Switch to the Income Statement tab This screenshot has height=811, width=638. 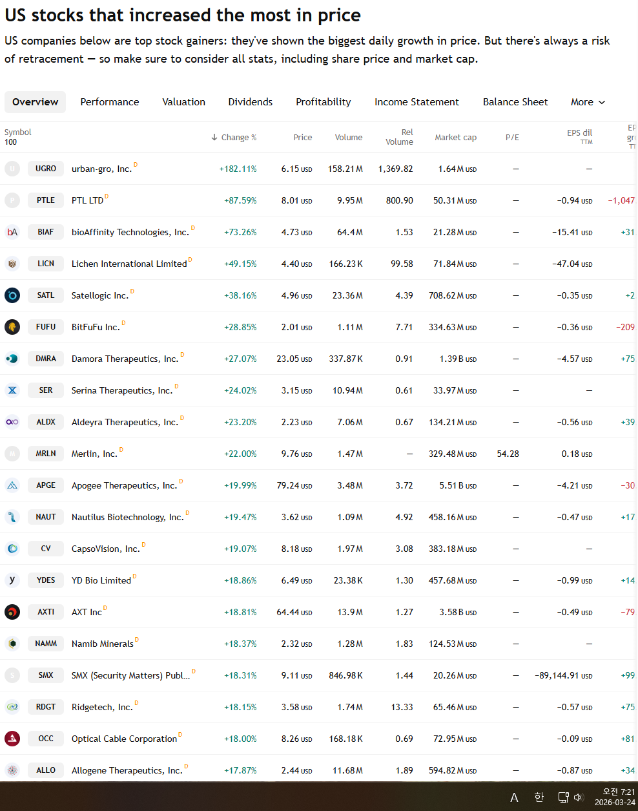coord(417,102)
